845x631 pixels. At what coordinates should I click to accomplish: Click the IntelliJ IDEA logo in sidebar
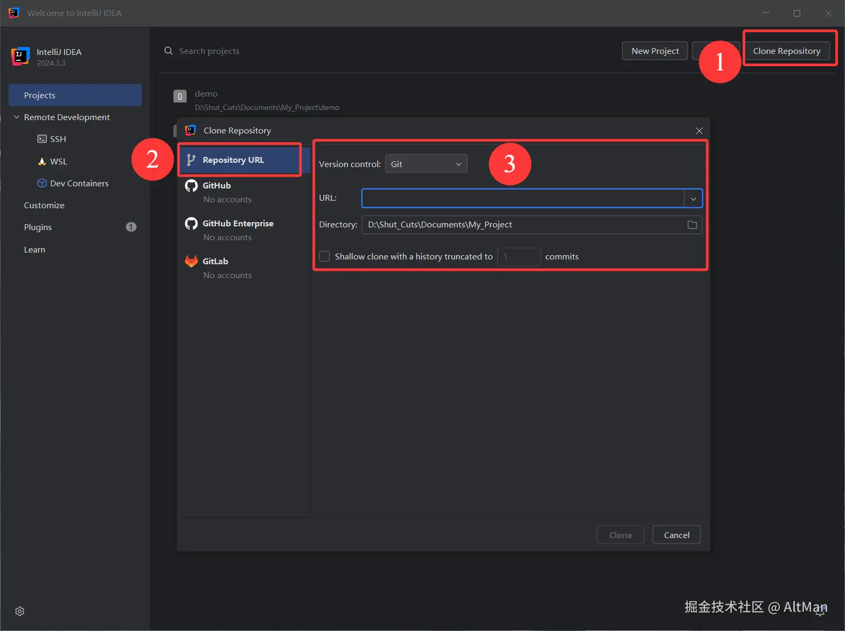(x=20, y=56)
